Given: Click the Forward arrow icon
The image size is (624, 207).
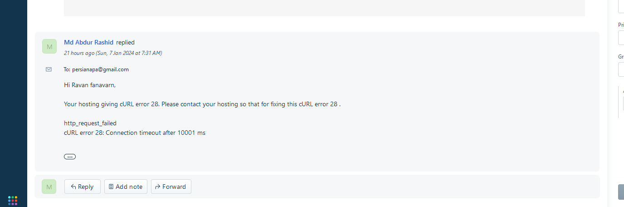Looking at the screenshot, I should 158,187.
